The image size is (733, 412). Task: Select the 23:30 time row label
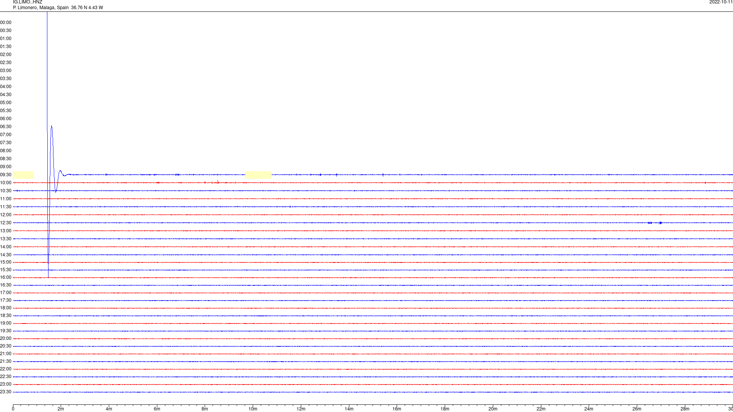point(6,392)
